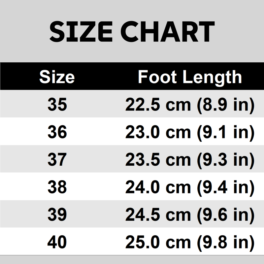Select size 35 in the chart
Viewport: 264px width, 264px height.
(57, 105)
